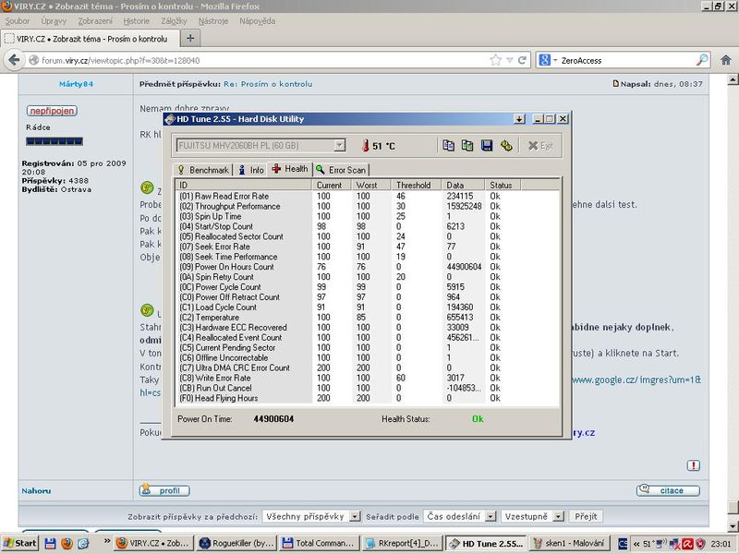Switch to sken1 - Malování taskbar window
Screen dimensions: 739x554
click(570, 543)
